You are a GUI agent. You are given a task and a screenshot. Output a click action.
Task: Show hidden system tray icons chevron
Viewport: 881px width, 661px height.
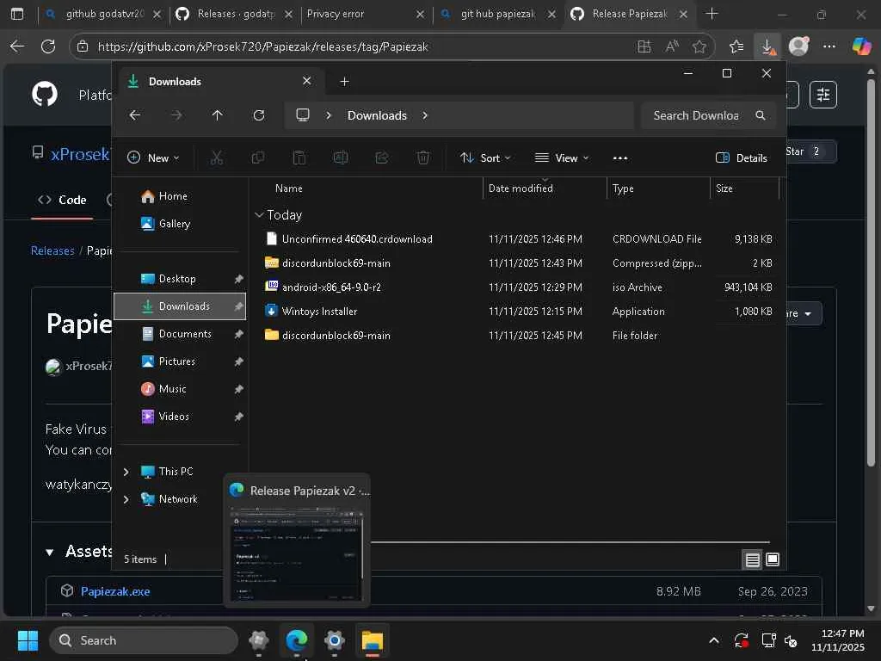tap(713, 640)
